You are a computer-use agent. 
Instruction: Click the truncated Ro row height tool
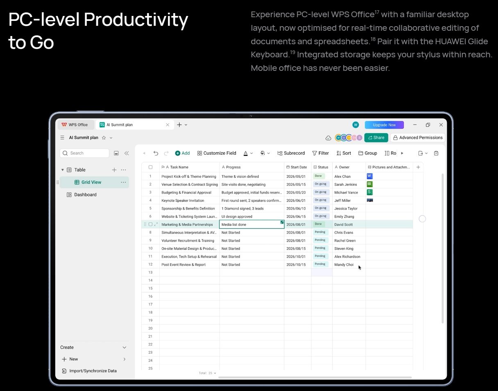pyautogui.click(x=390, y=153)
